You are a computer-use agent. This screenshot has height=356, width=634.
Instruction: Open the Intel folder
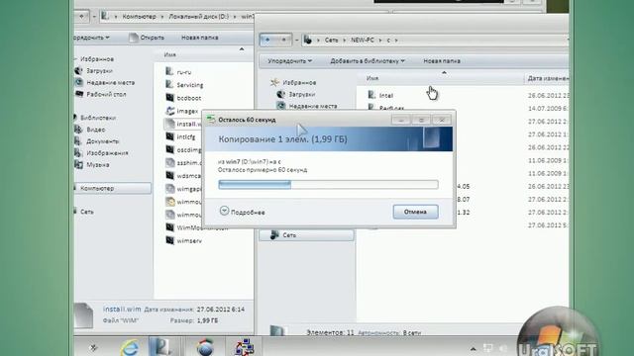point(380,95)
